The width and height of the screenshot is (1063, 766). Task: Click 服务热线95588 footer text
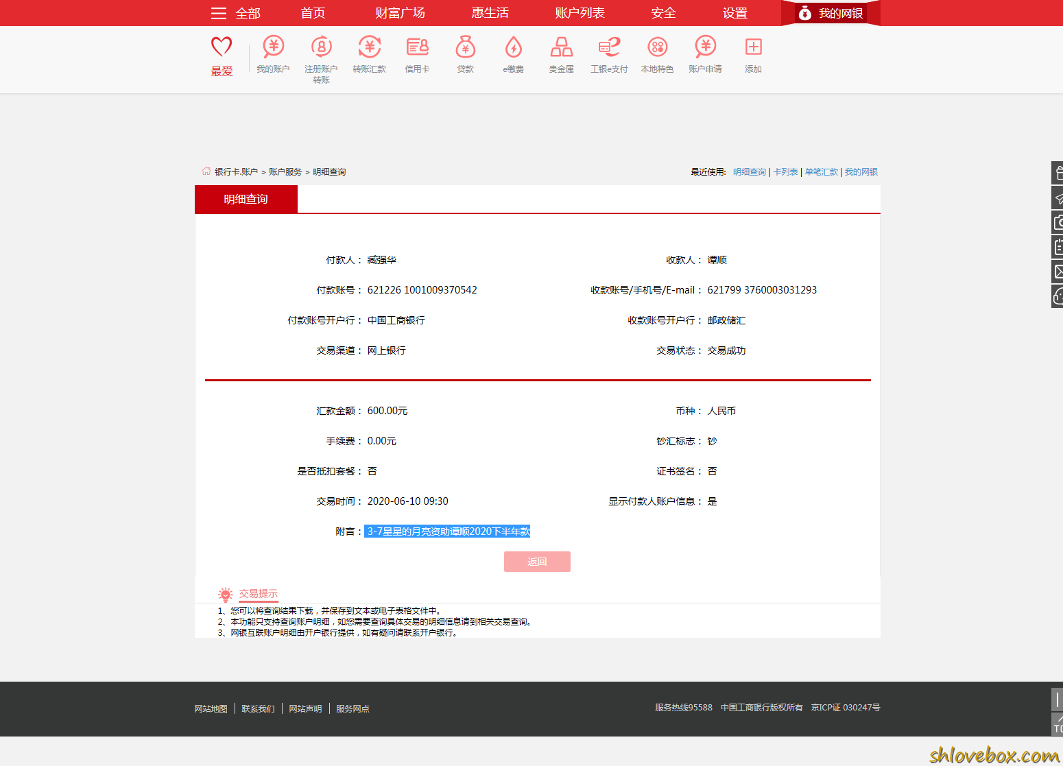pos(684,707)
